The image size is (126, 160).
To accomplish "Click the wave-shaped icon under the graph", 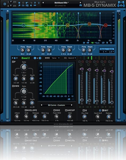I will 103,43.
